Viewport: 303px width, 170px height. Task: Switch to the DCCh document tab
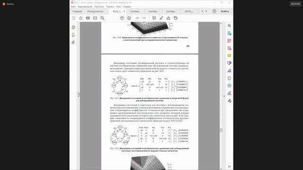189,11
